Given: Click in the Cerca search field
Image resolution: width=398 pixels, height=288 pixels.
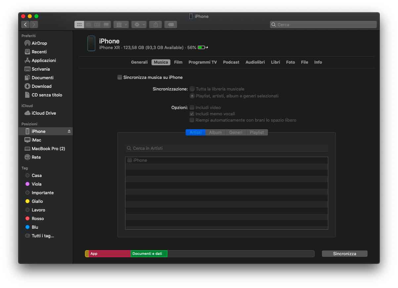Looking at the screenshot, I should 323,25.
